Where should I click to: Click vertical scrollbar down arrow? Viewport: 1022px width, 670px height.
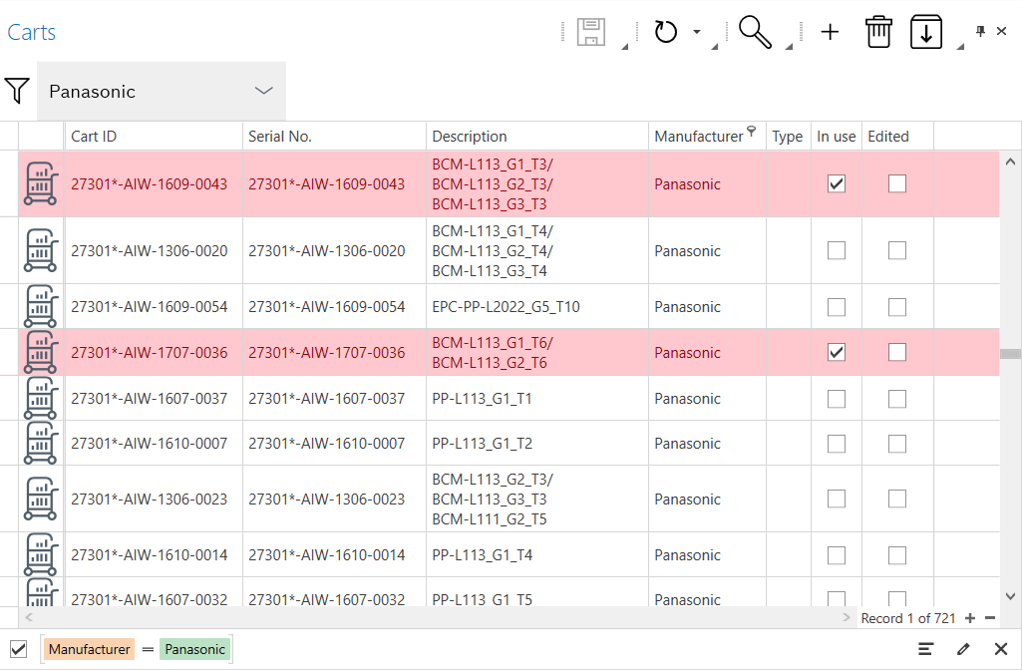pyautogui.click(x=1010, y=595)
